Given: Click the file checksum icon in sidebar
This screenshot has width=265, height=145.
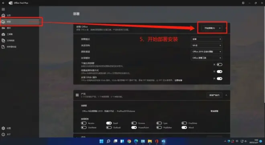Looking at the screenshot, I should point(3,47).
